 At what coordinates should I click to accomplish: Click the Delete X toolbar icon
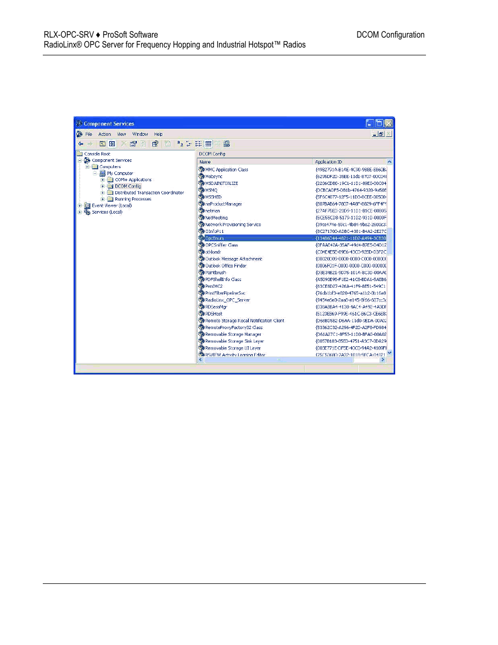124,144
